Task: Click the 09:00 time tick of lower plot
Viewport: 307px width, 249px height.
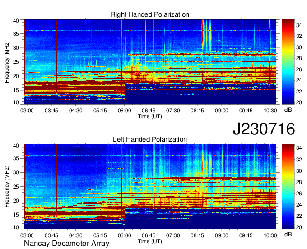Action: click(221, 235)
